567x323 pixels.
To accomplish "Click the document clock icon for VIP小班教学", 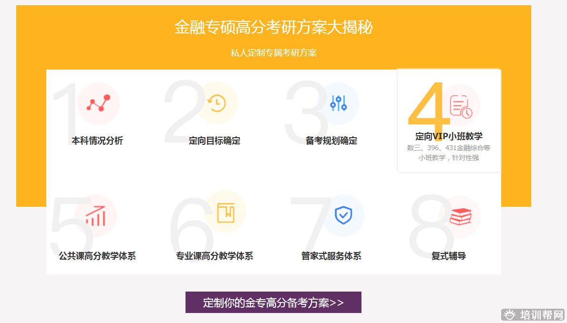I will click(461, 106).
